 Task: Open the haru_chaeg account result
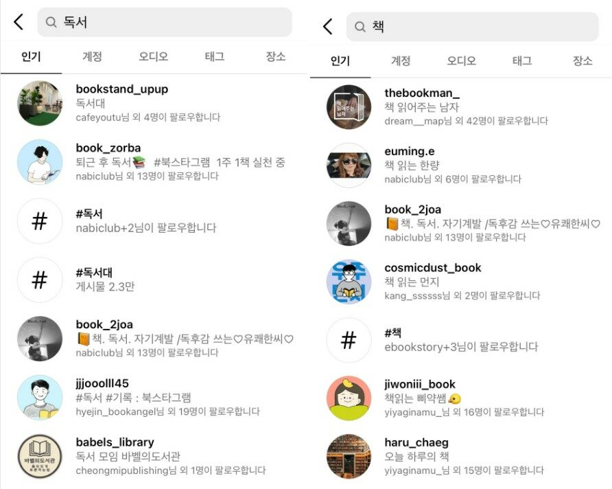coord(461,456)
